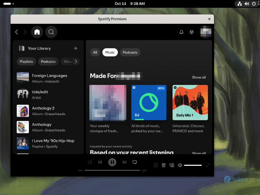
Task: Pause the current playback
Action: coord(112,162)
